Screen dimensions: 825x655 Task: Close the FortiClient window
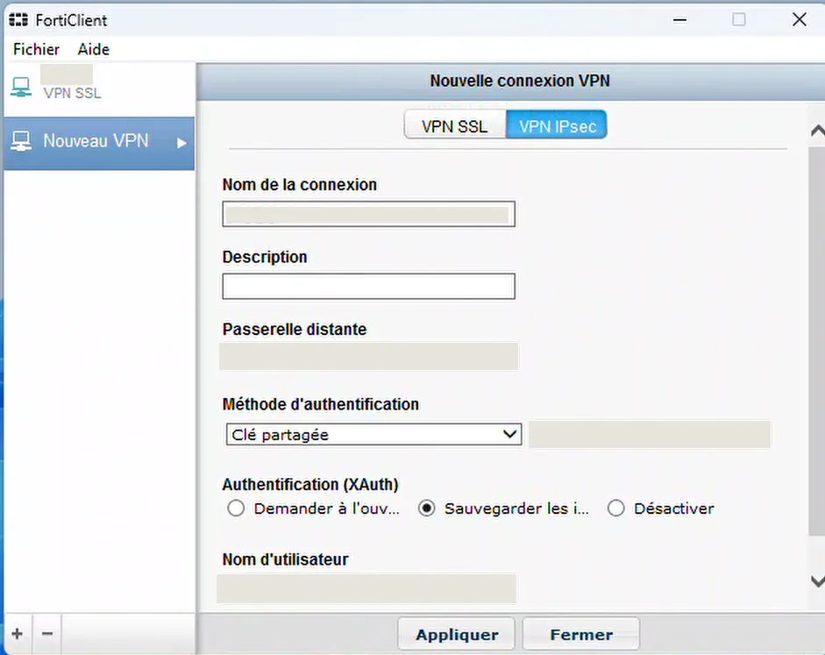pyautogui.click(x=800, y=20)
